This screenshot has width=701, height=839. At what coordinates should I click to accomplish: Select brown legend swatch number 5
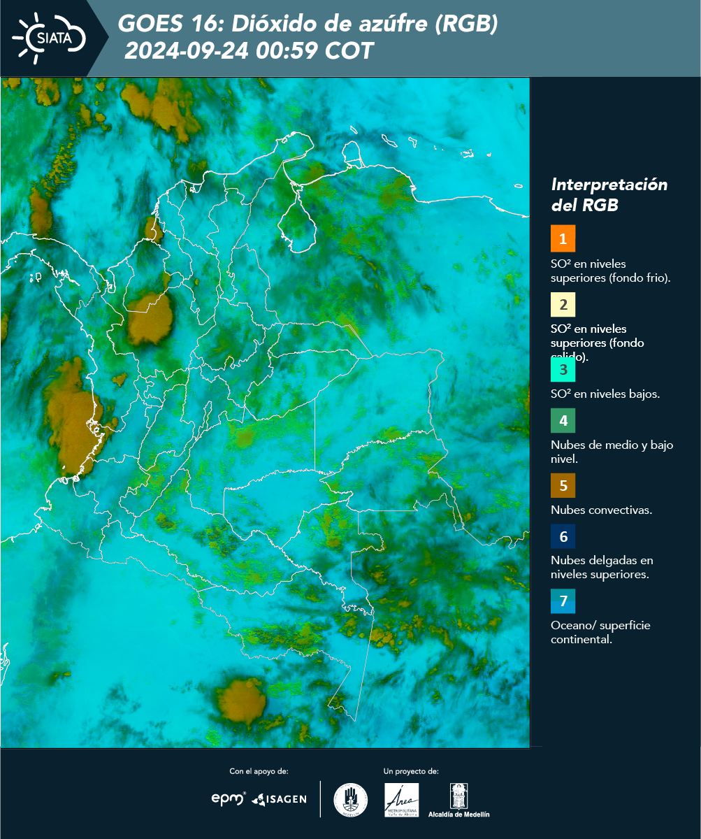coord(563,485)
